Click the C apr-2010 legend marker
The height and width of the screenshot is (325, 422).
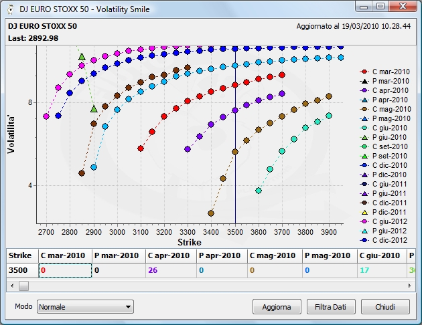(x=364, y=90)
